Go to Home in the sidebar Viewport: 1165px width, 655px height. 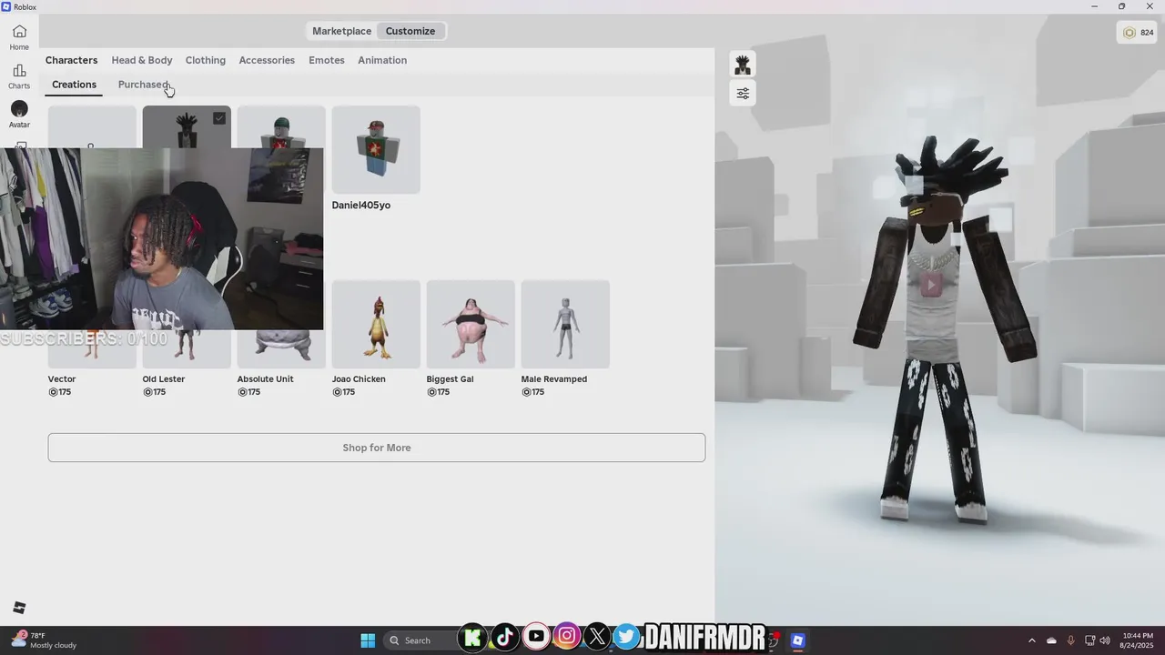tap(19, 37)
